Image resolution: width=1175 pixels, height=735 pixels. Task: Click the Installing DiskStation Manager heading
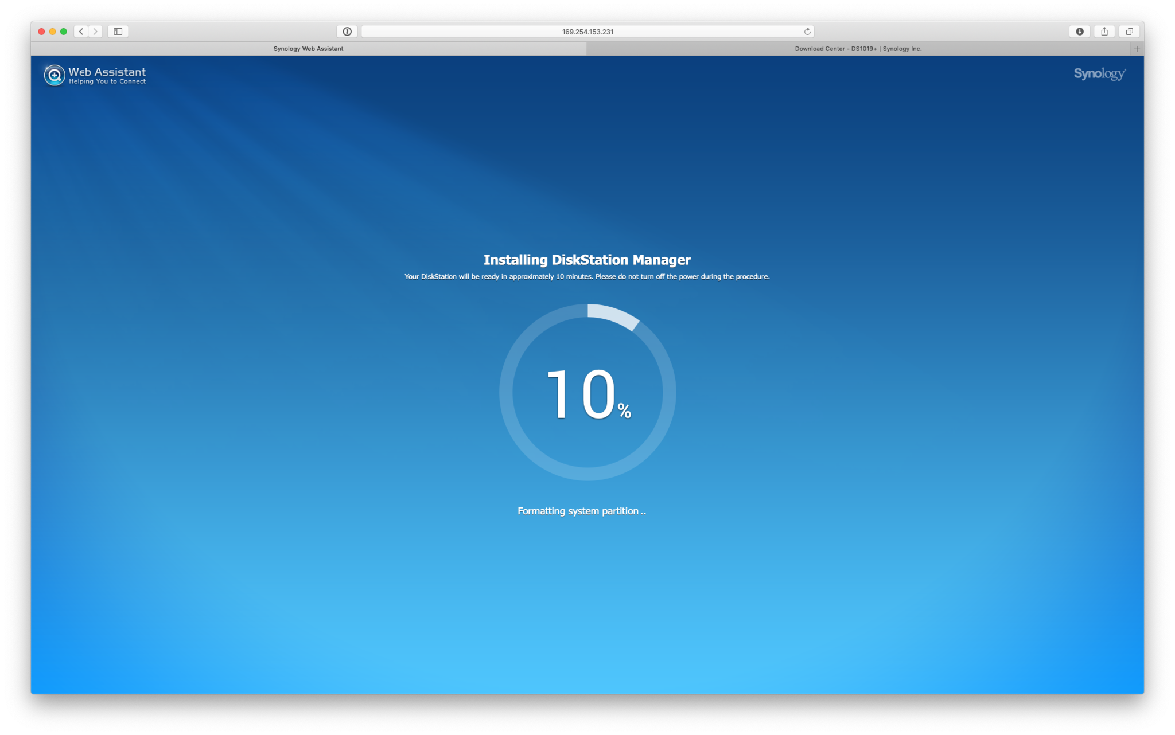pyautogui.click(x=587, y=260)
